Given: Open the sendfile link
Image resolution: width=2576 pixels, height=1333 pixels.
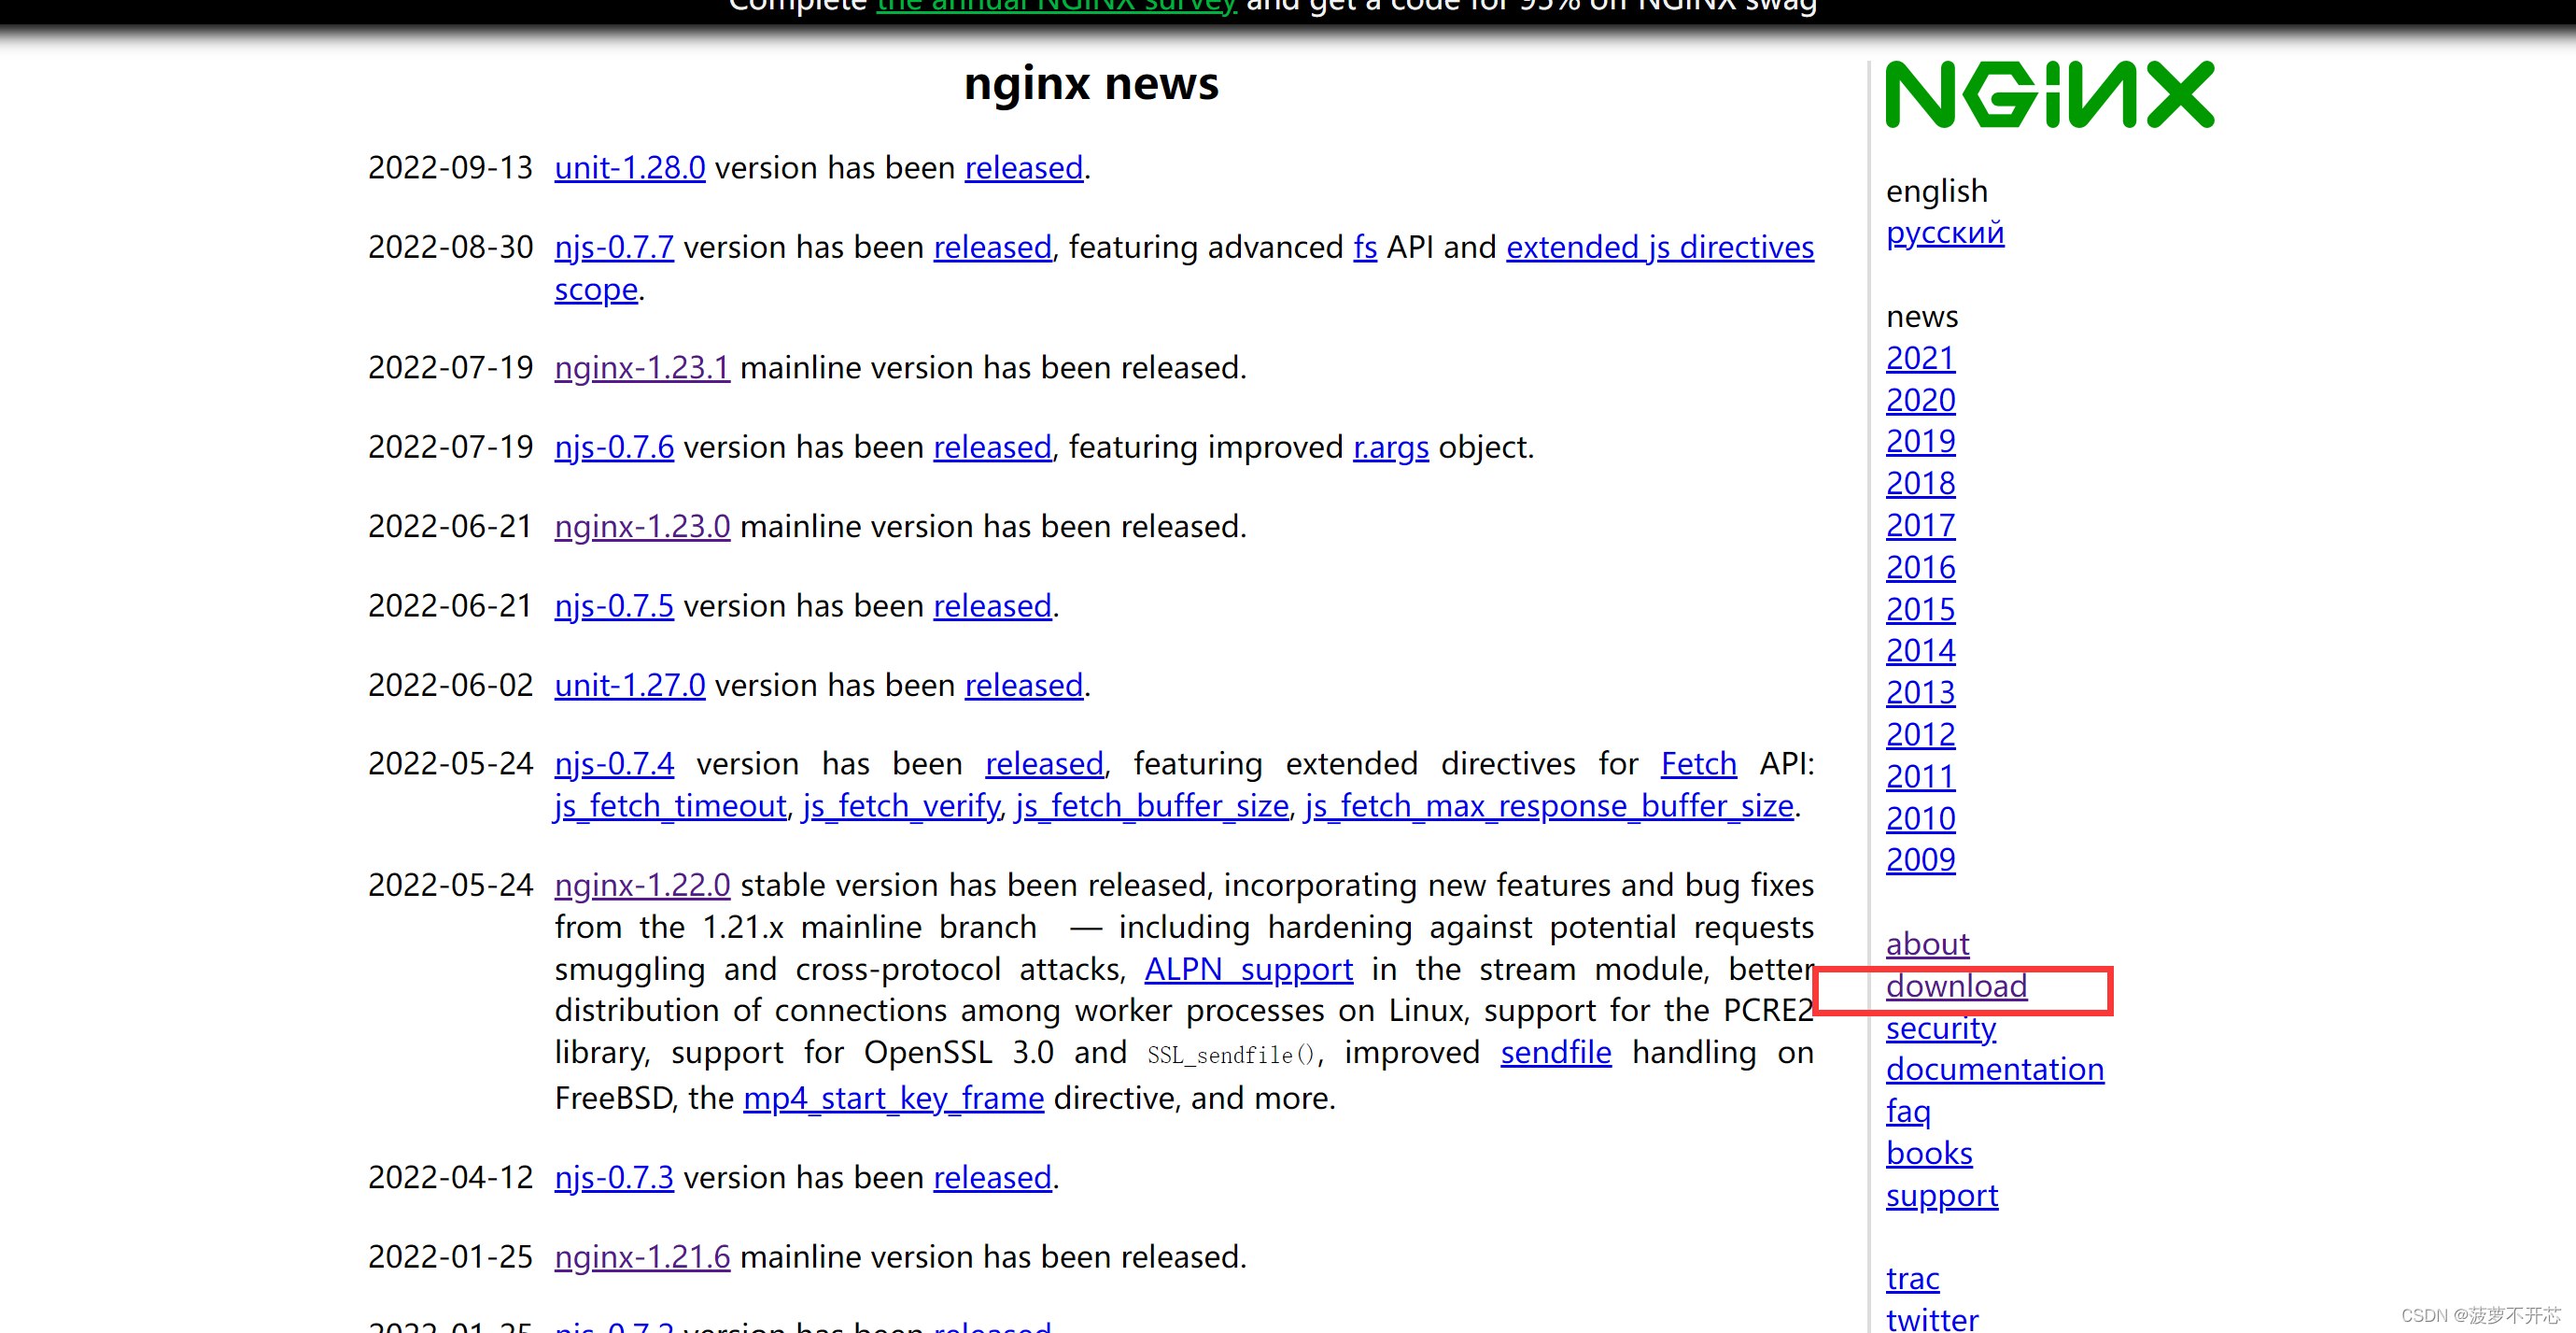Looking at the screenshot, I should click(1555, 1053).
